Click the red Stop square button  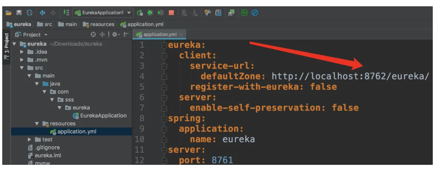171,13
